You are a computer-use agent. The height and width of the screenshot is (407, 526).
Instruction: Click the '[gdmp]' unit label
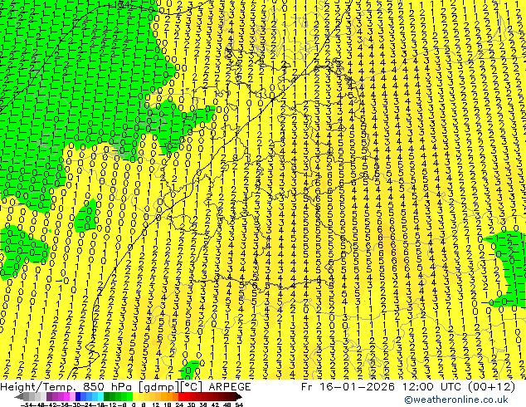(159, 387)
